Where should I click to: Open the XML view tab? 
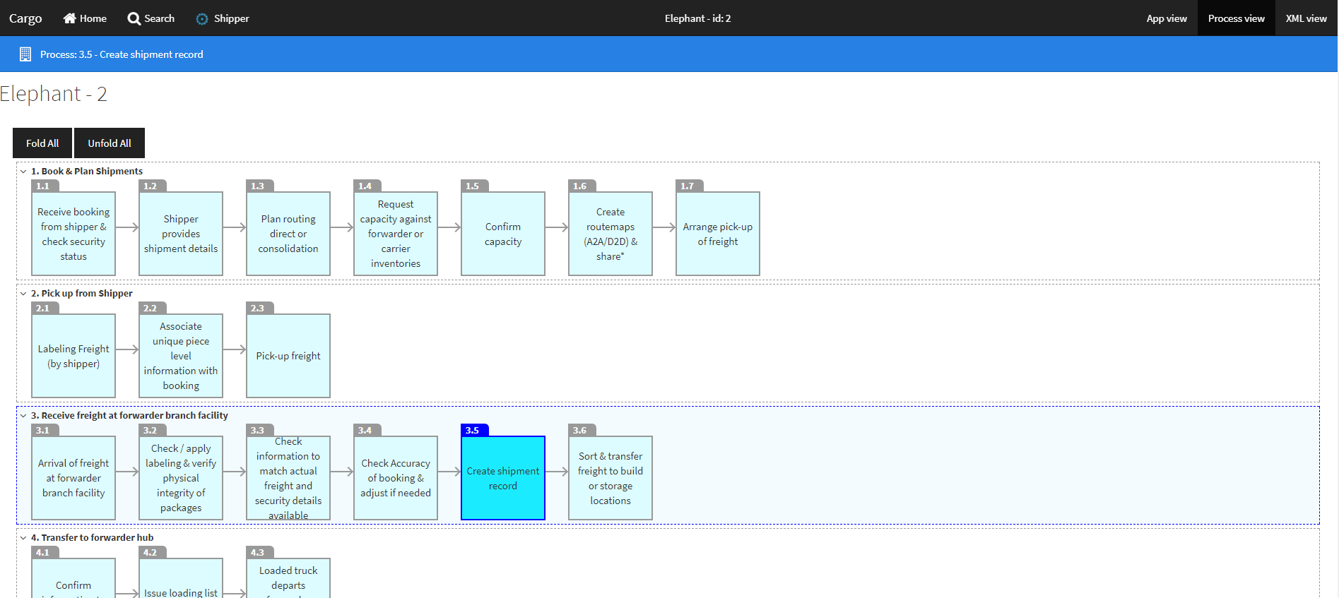pyautogui.click(x=1306, y=18)
